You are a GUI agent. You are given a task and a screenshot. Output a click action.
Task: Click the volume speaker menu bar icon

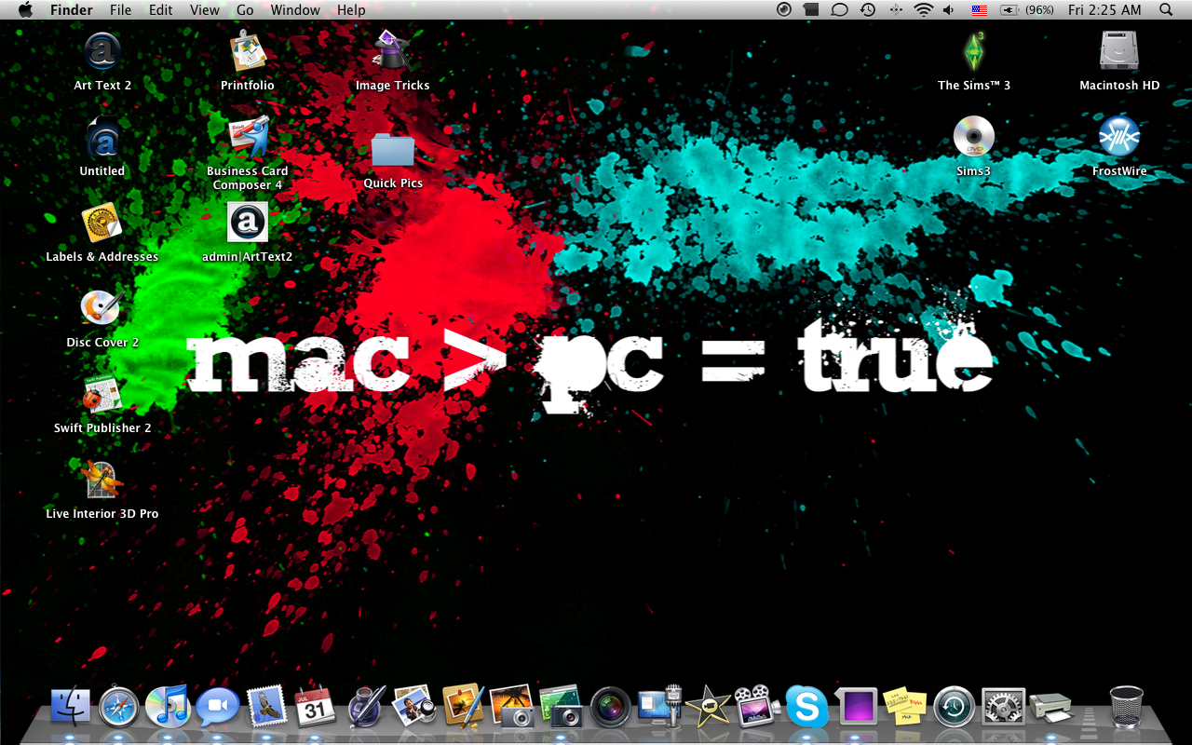coord(948,9)
